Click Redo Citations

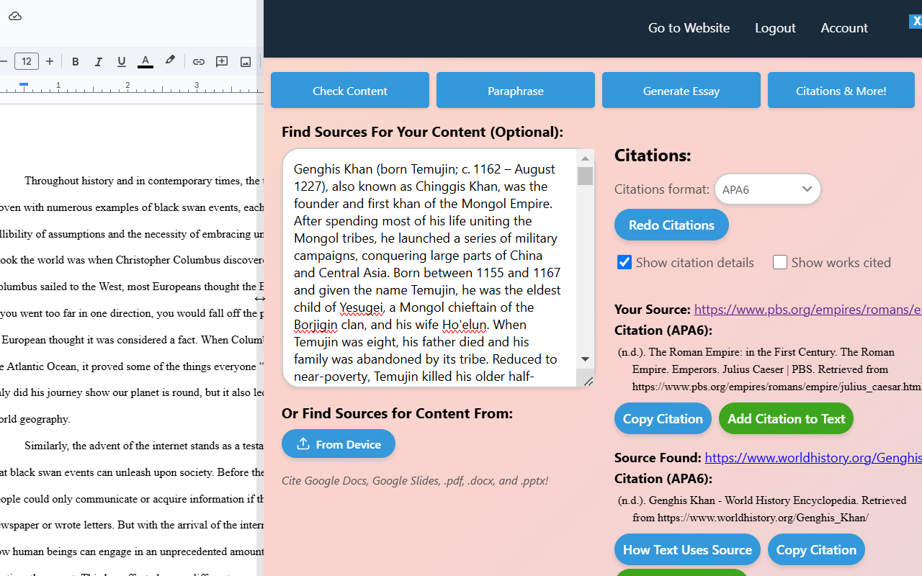coord(671,225)
